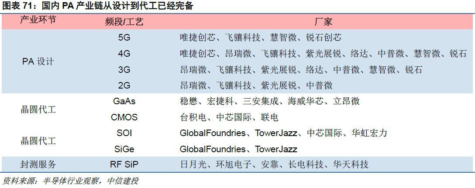Click the "厂家" column header
The image size is (475, 188).
323,21
